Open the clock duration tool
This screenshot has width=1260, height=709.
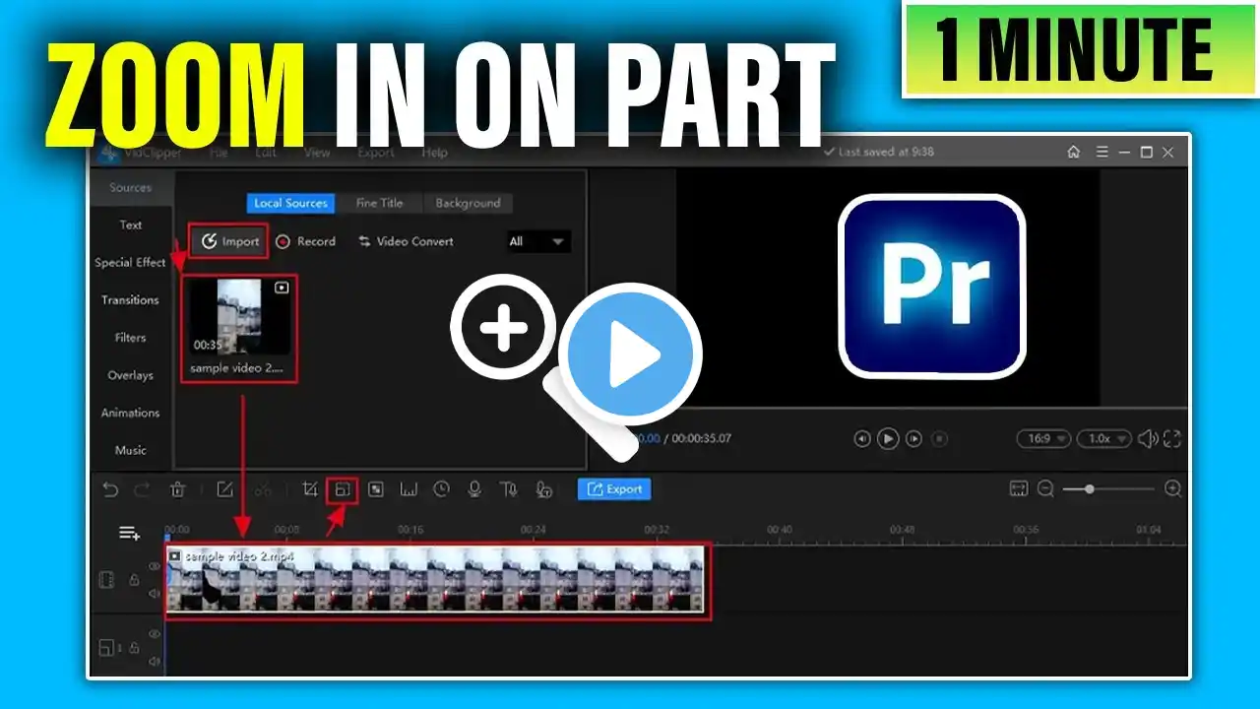(x=442, y=489)
